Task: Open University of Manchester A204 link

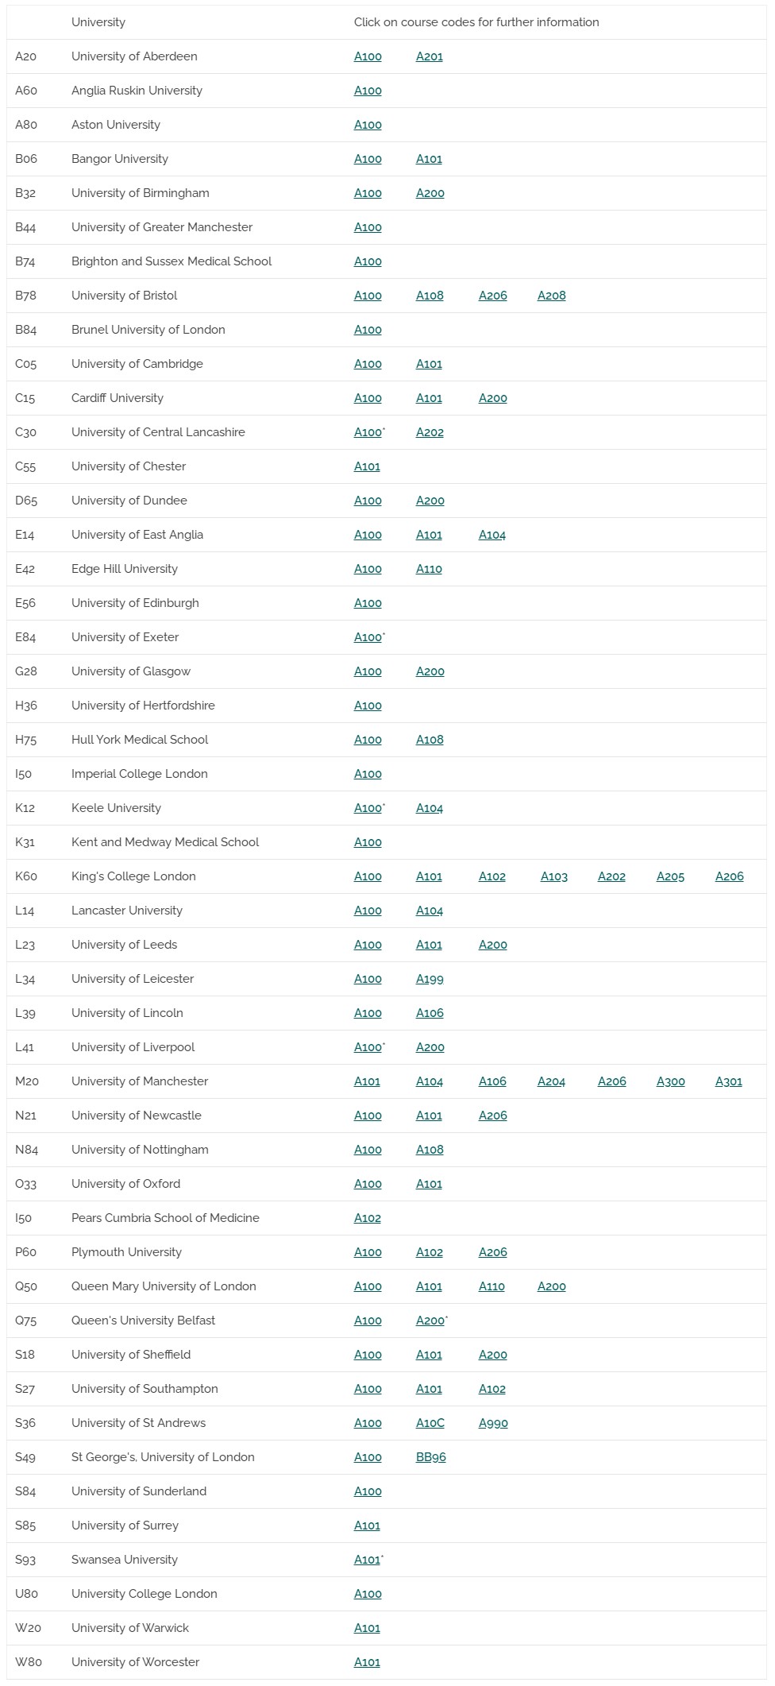Action: 551,1081
